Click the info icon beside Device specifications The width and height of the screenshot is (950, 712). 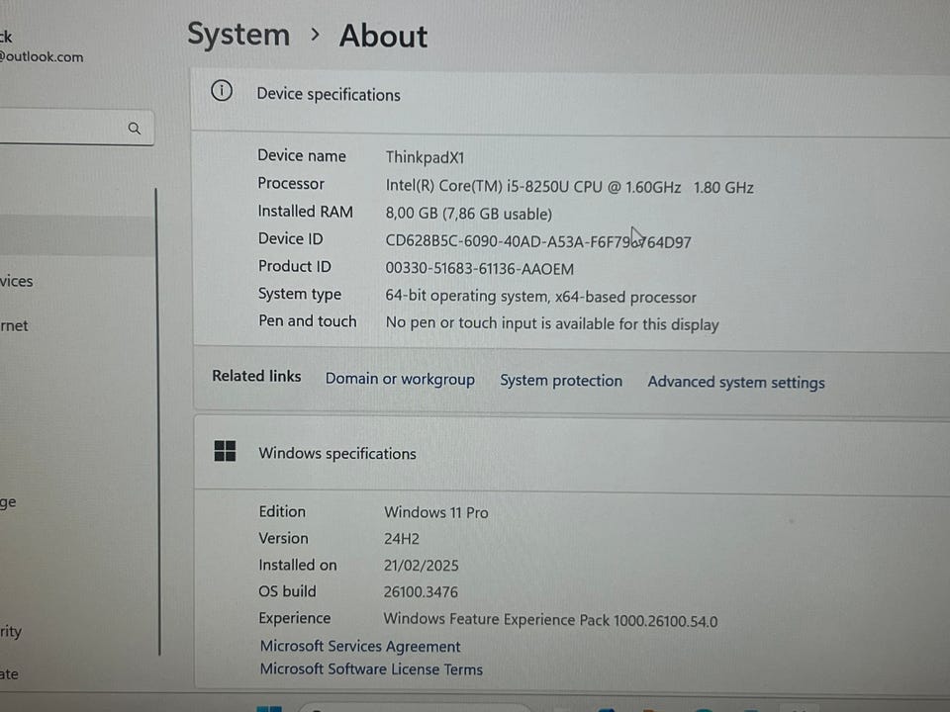222,92
